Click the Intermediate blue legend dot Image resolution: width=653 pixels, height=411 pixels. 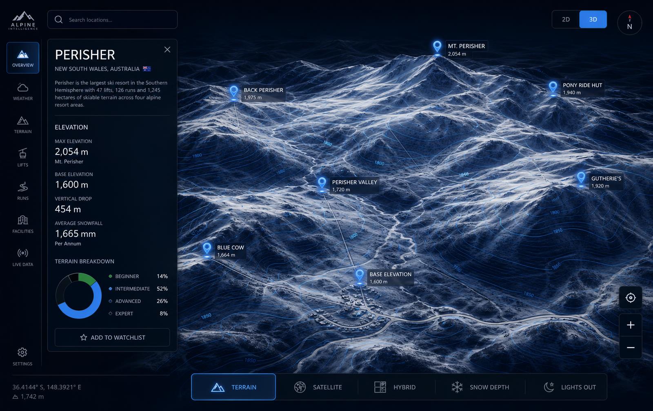(110, 289)
